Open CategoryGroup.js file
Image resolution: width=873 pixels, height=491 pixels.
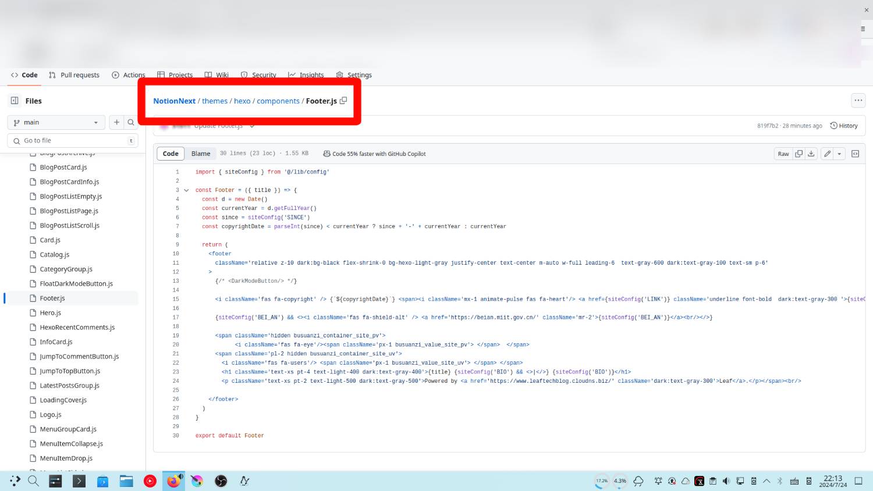(x=66, y=269)
